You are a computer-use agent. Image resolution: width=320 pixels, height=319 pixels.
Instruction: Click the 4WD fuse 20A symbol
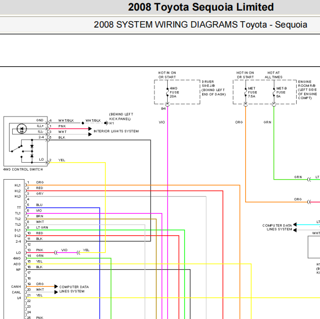pyautogui.click(x=168, y=92)
